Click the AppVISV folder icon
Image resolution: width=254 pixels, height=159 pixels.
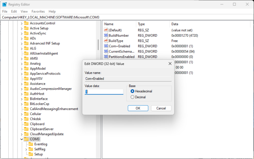pyautogui.click(x=26, y=79)
